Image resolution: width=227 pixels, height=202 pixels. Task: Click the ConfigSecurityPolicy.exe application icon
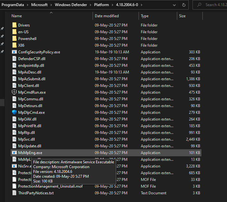[x=14, y=52]
